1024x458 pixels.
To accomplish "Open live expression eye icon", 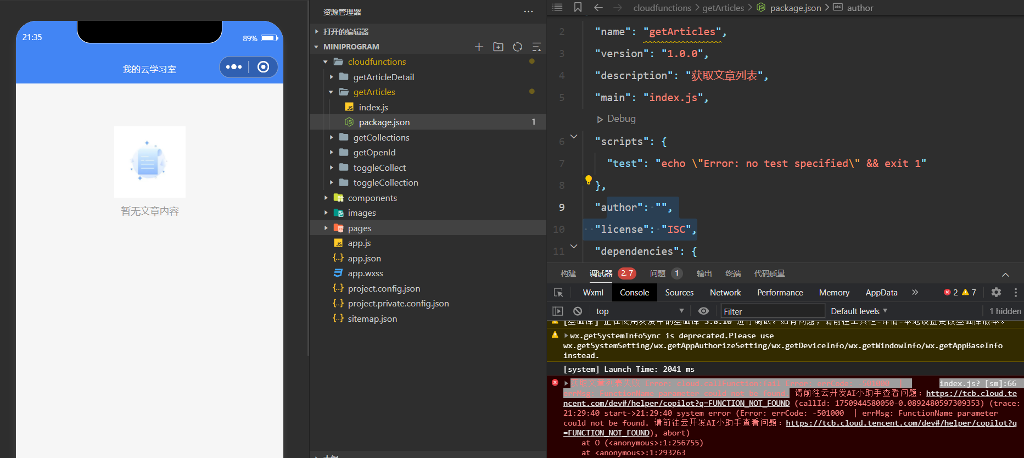I will click(x=703, y=311).
